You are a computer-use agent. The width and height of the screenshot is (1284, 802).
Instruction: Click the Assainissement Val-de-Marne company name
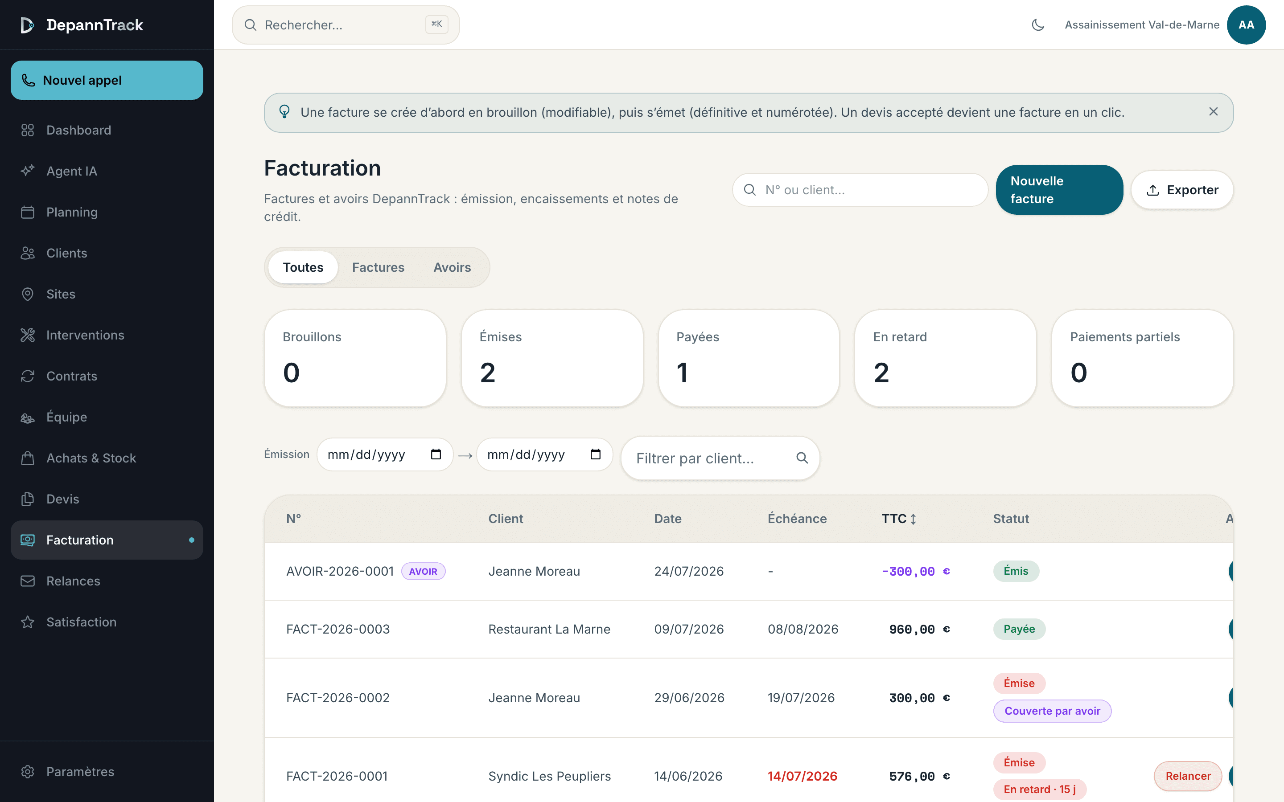1142,25
